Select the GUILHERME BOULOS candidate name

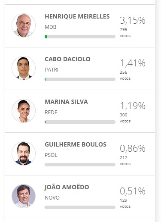click(76, 144)
